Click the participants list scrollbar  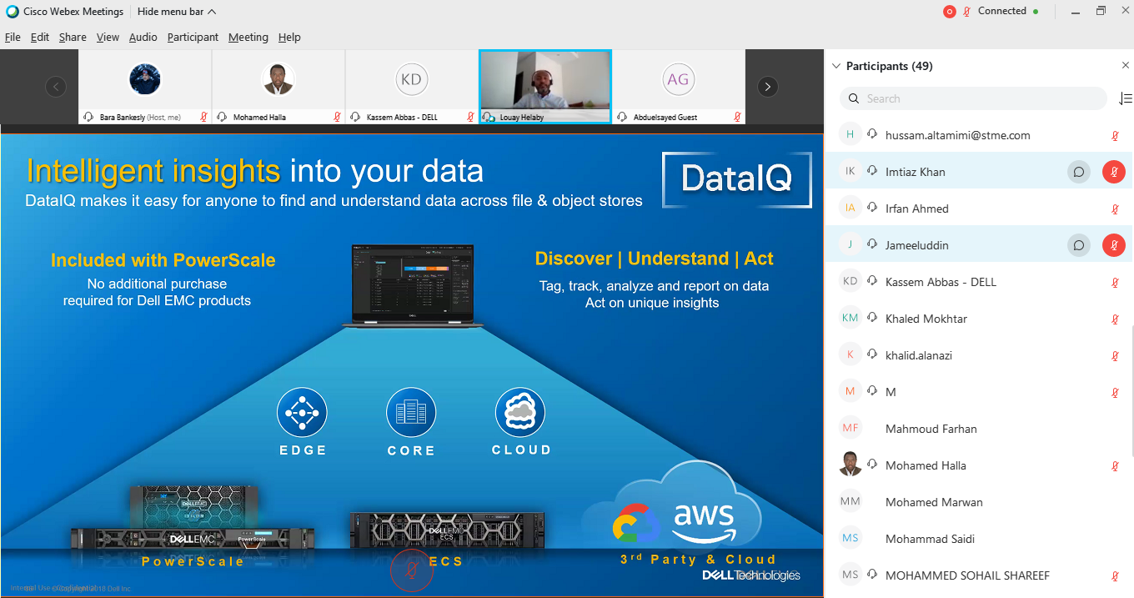point(1131,389)
